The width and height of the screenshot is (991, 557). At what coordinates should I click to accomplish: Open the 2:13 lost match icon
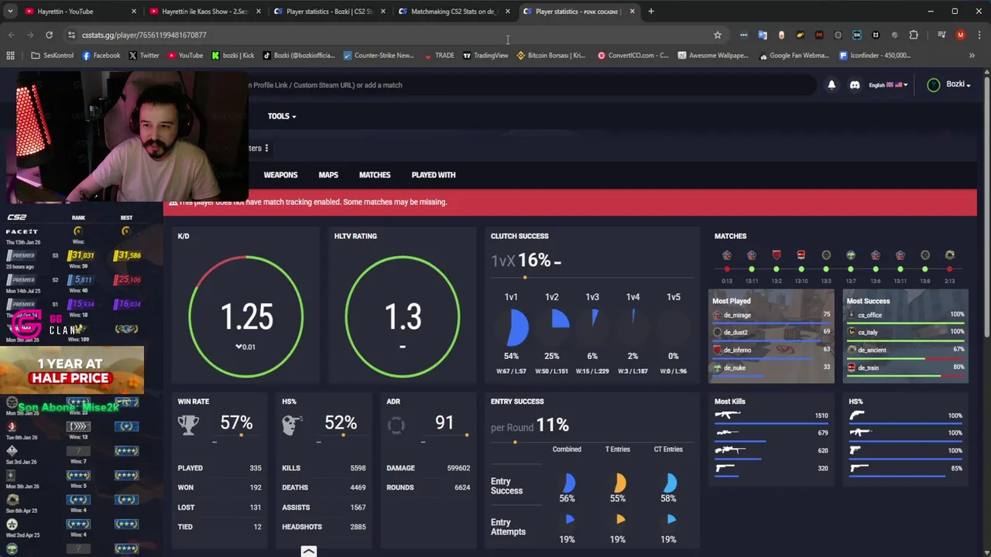[950, 255]
